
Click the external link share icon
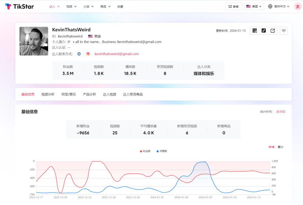pyautogui.click(x=272, y=31)
